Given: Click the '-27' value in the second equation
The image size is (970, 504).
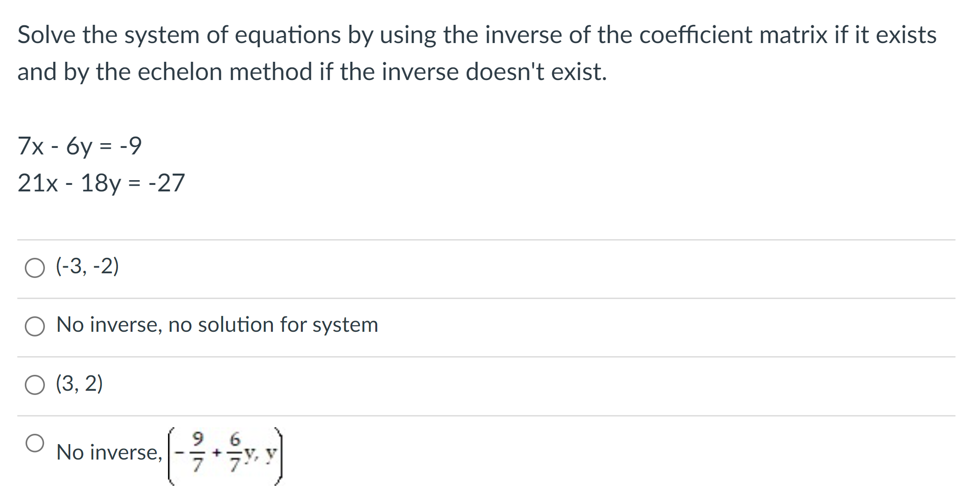Looking at the screenshot, I should (x=167, y=183).
